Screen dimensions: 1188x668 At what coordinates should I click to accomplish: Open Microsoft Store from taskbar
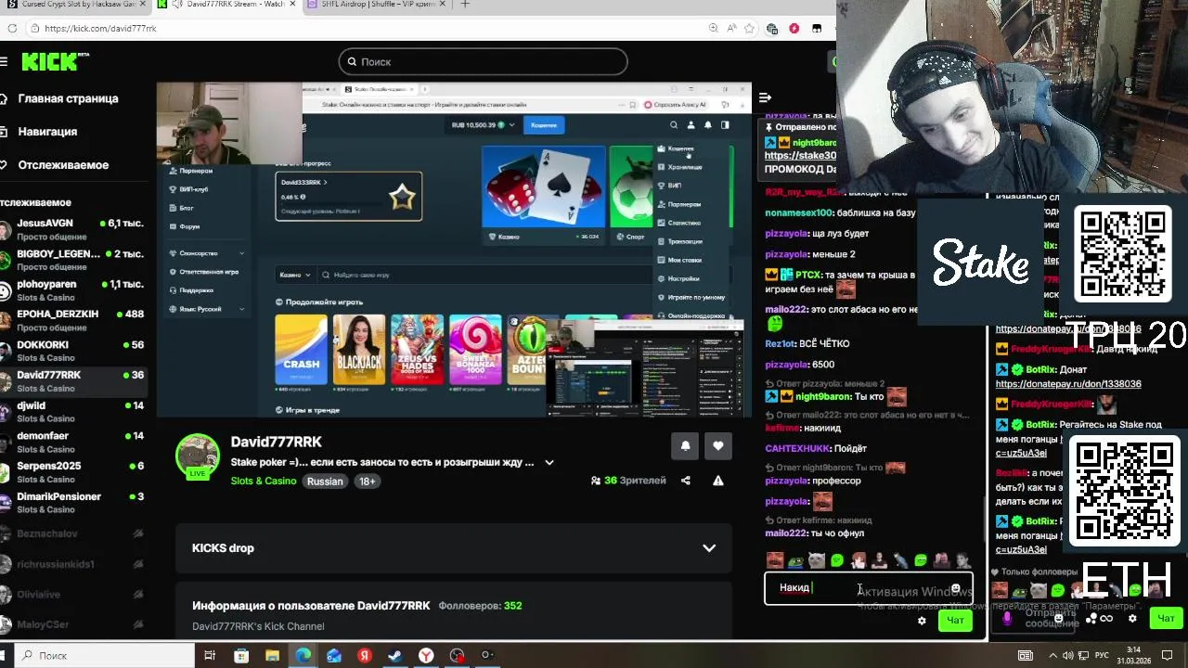coord(241,655)
